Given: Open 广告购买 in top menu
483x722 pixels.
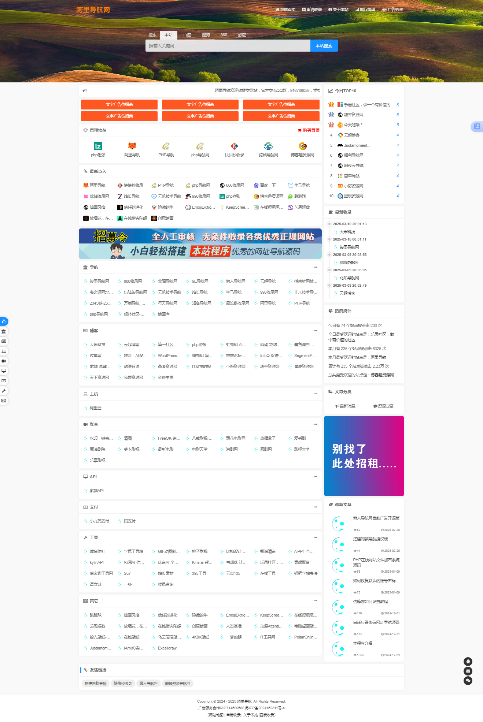Looking at the screenshot, I should (392, 10).
